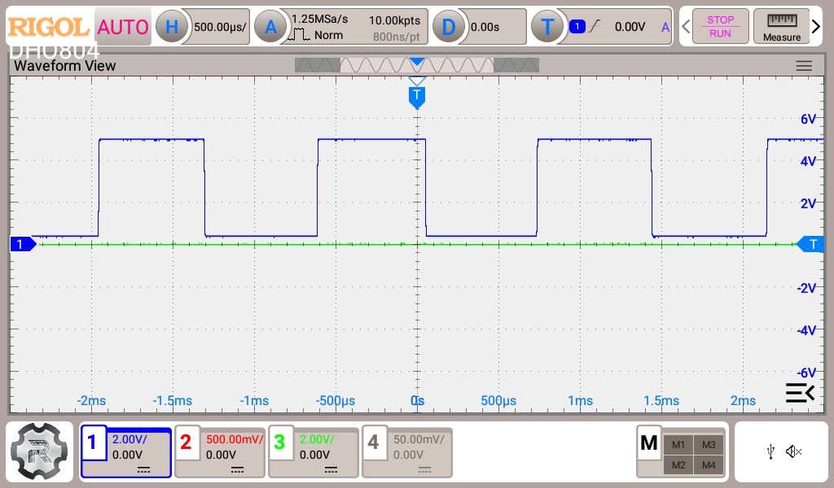Show previous toolbar items with left chevron

click(686, 26)
